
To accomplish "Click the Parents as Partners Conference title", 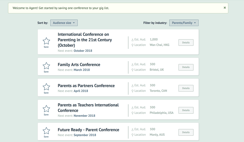I will [86, 86].
